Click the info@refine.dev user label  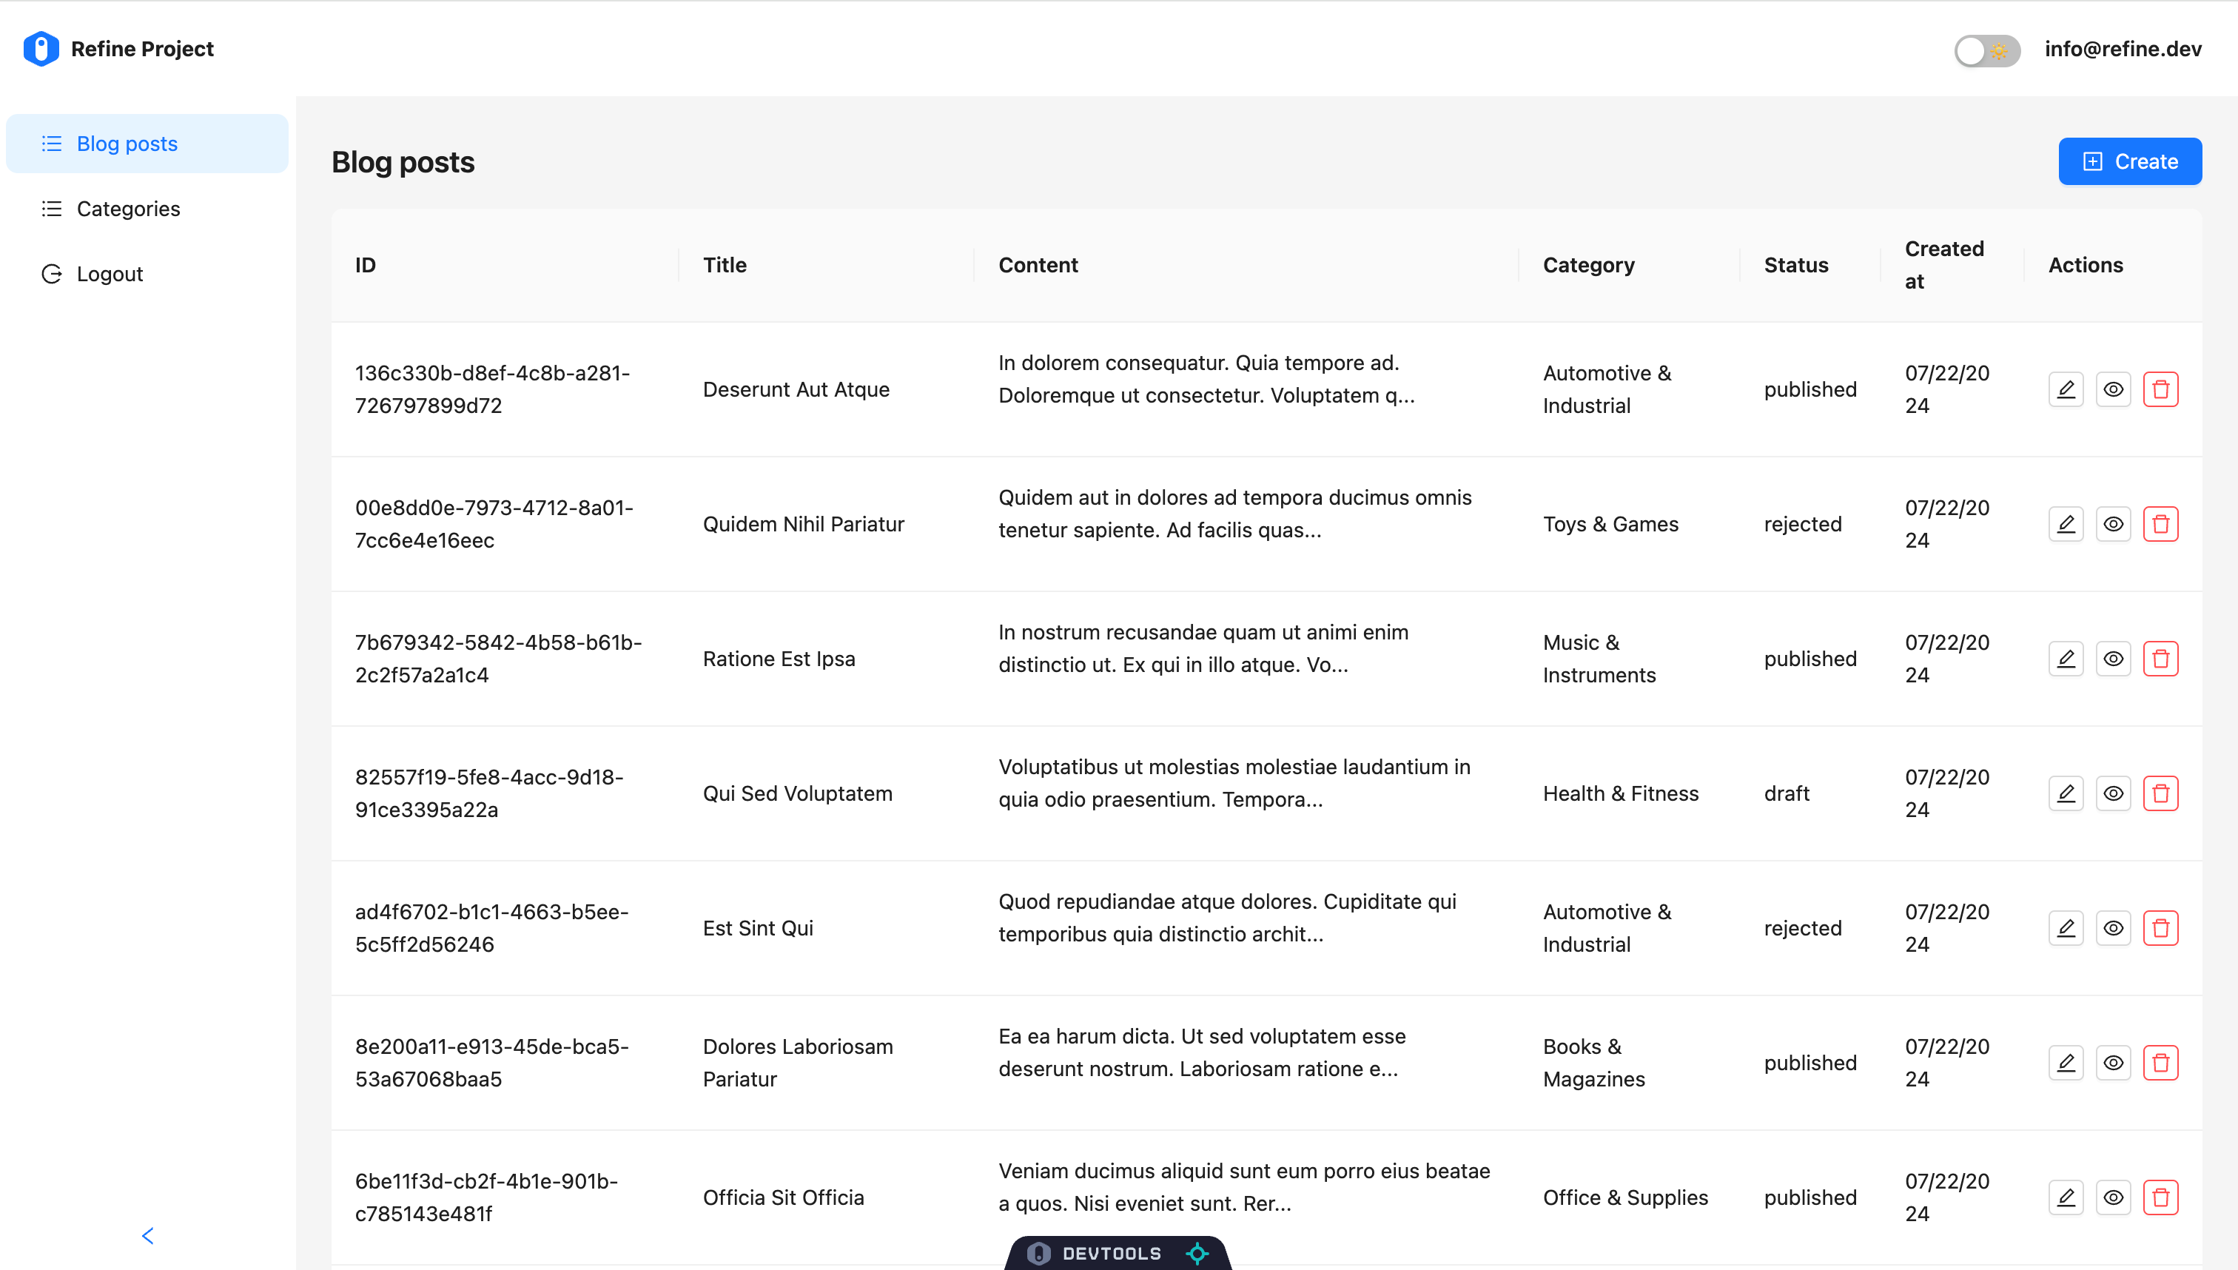[2122, 50]
